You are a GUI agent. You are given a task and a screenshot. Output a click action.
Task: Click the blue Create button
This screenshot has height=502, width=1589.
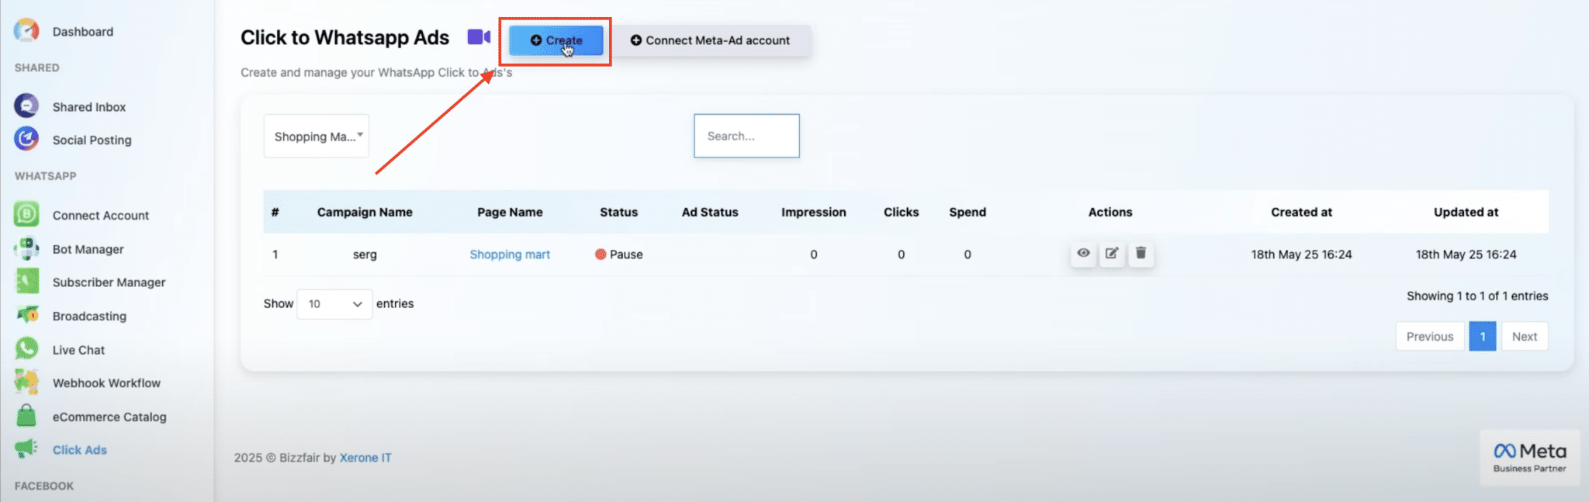556,40
